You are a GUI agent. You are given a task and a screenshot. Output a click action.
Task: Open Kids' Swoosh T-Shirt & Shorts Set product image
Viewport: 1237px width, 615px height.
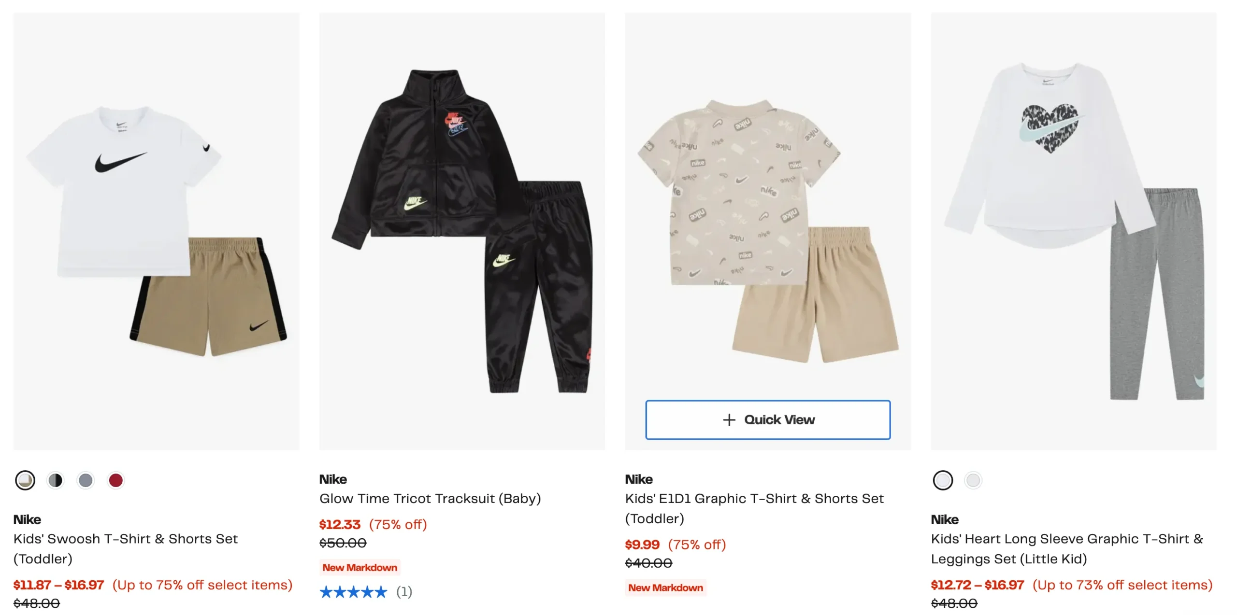pos(156,231)
